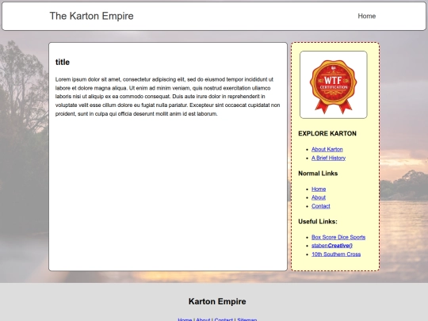
Task: Click Home under Normal Links
Action: 319,189
